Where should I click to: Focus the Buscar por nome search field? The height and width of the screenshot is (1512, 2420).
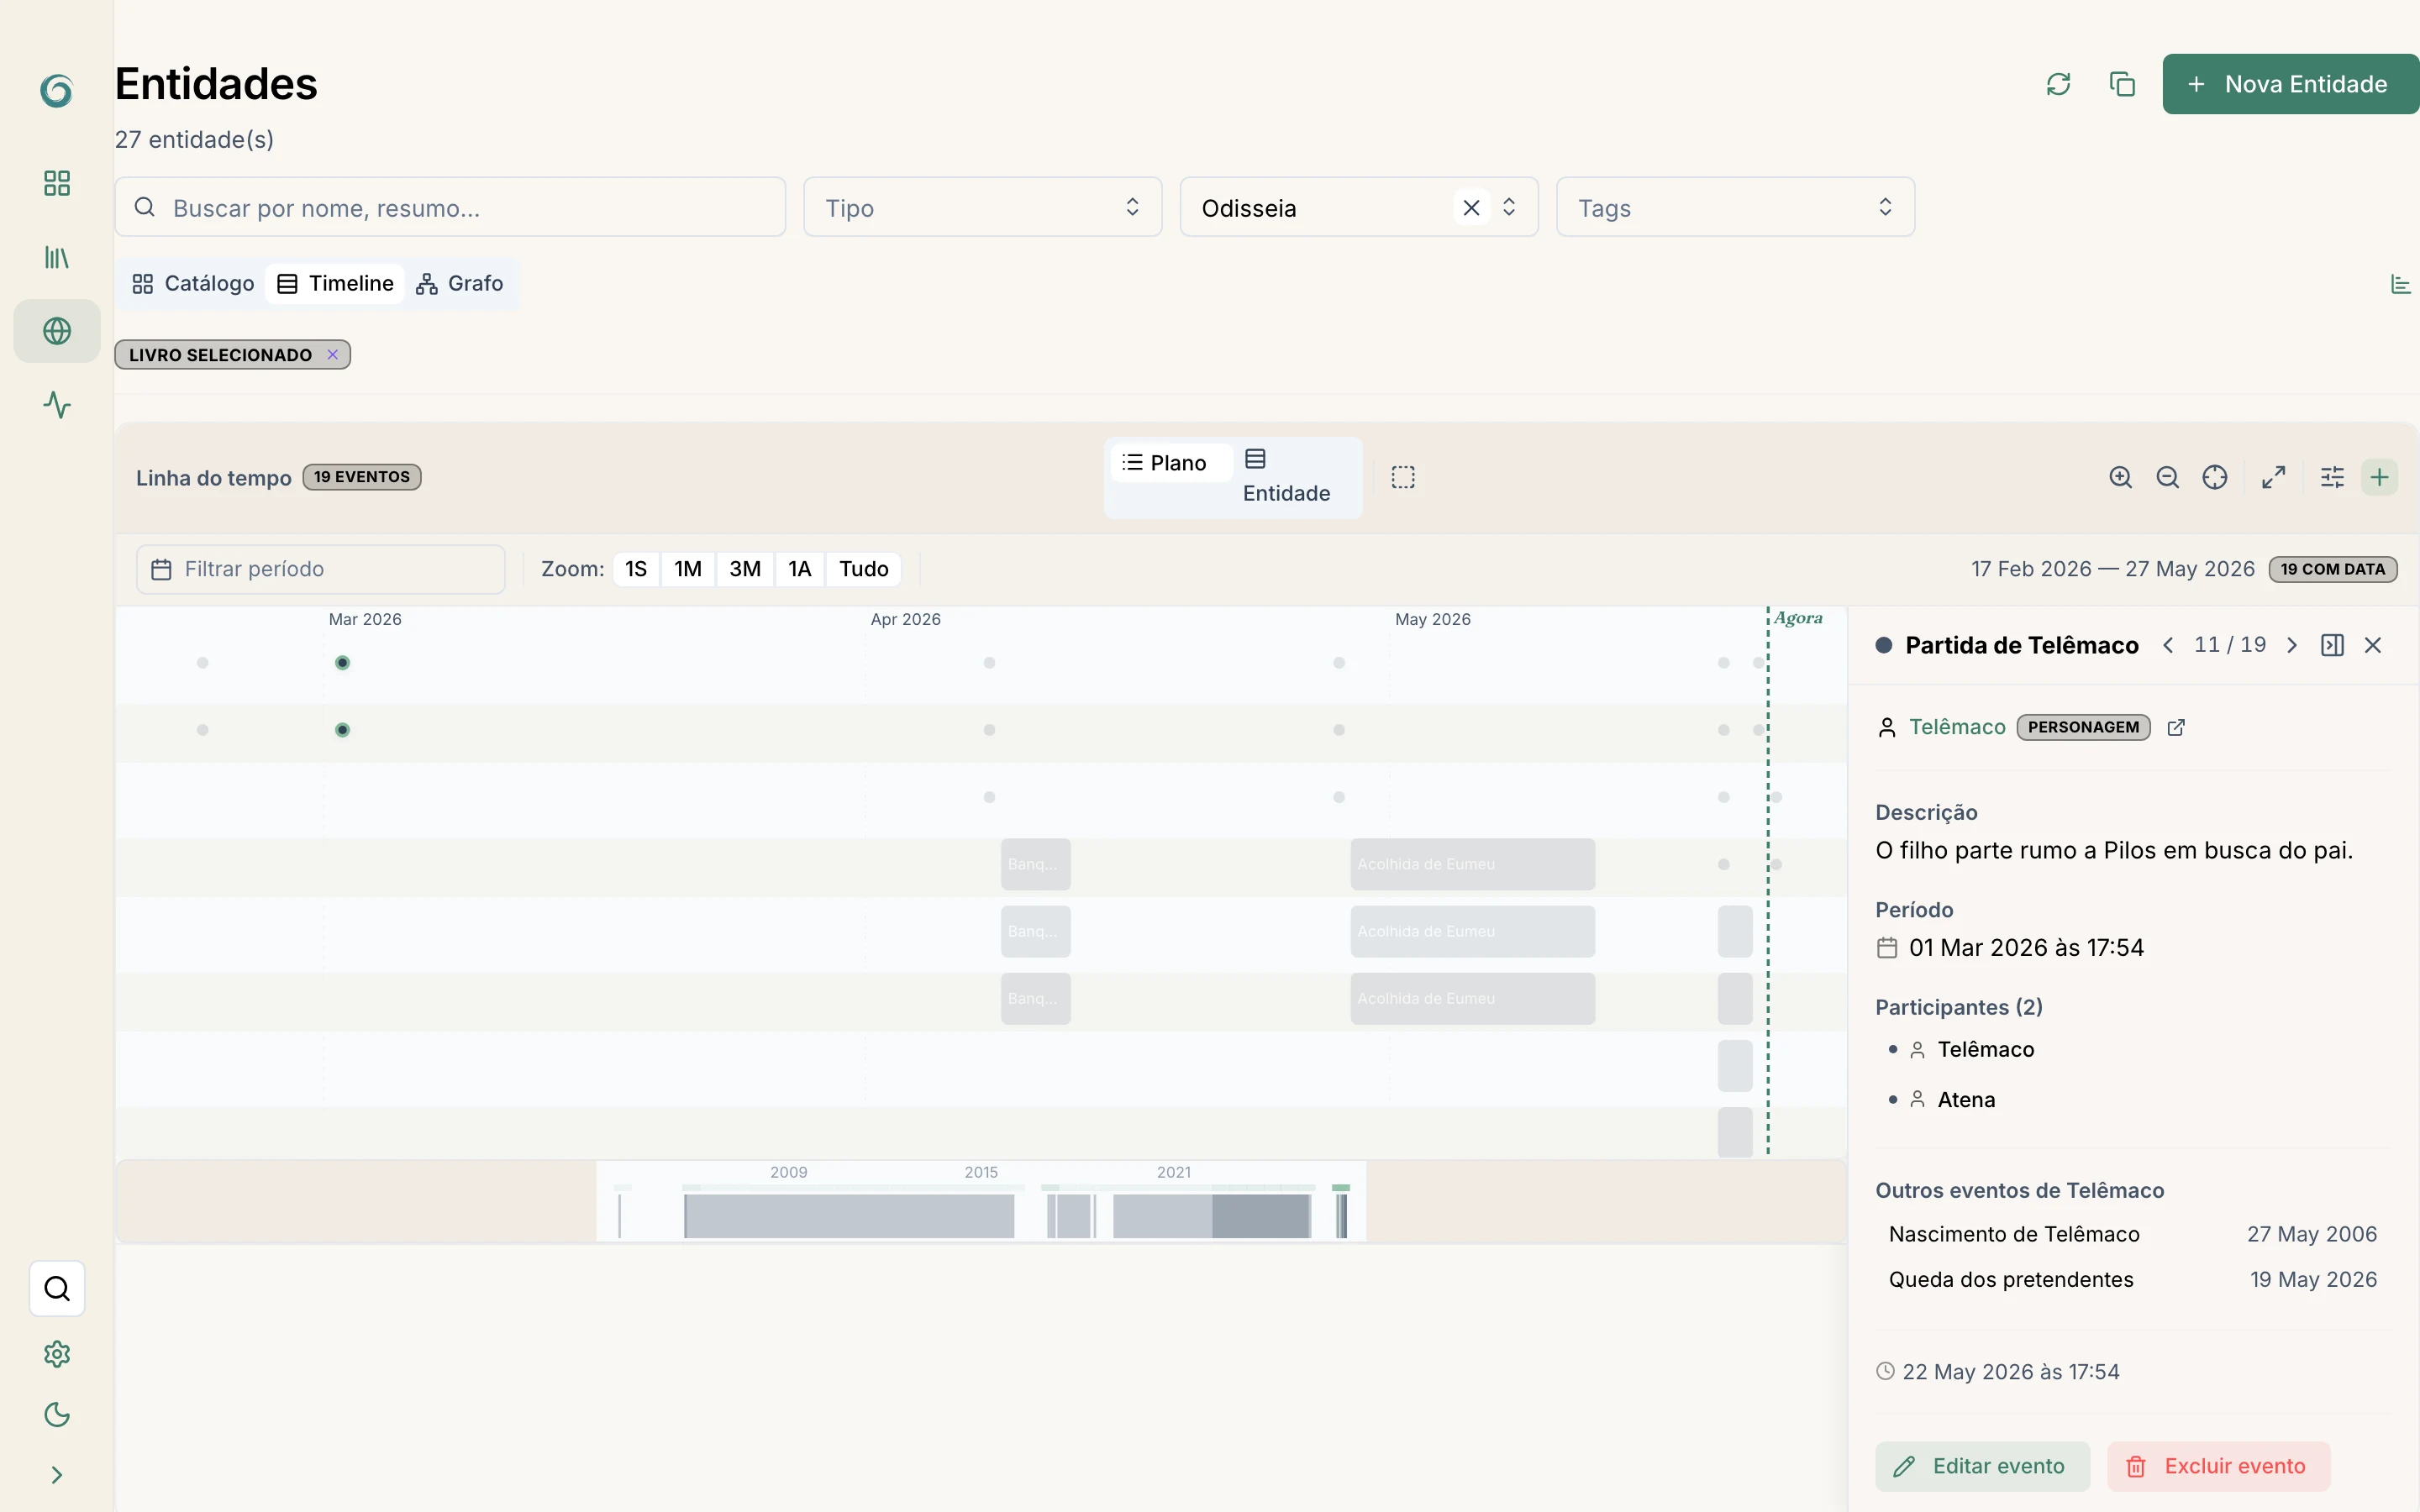coord(450,207)
